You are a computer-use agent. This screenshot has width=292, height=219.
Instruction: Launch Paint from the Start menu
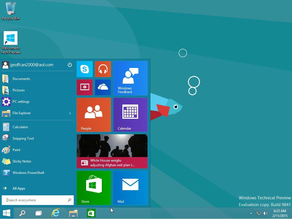tap(38, 150)
